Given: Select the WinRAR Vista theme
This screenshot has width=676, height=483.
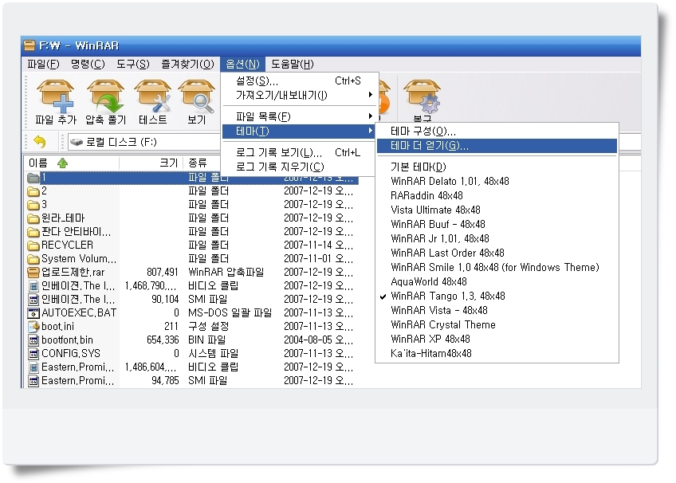Looking at the screenshot, I should tap(497, 310).
